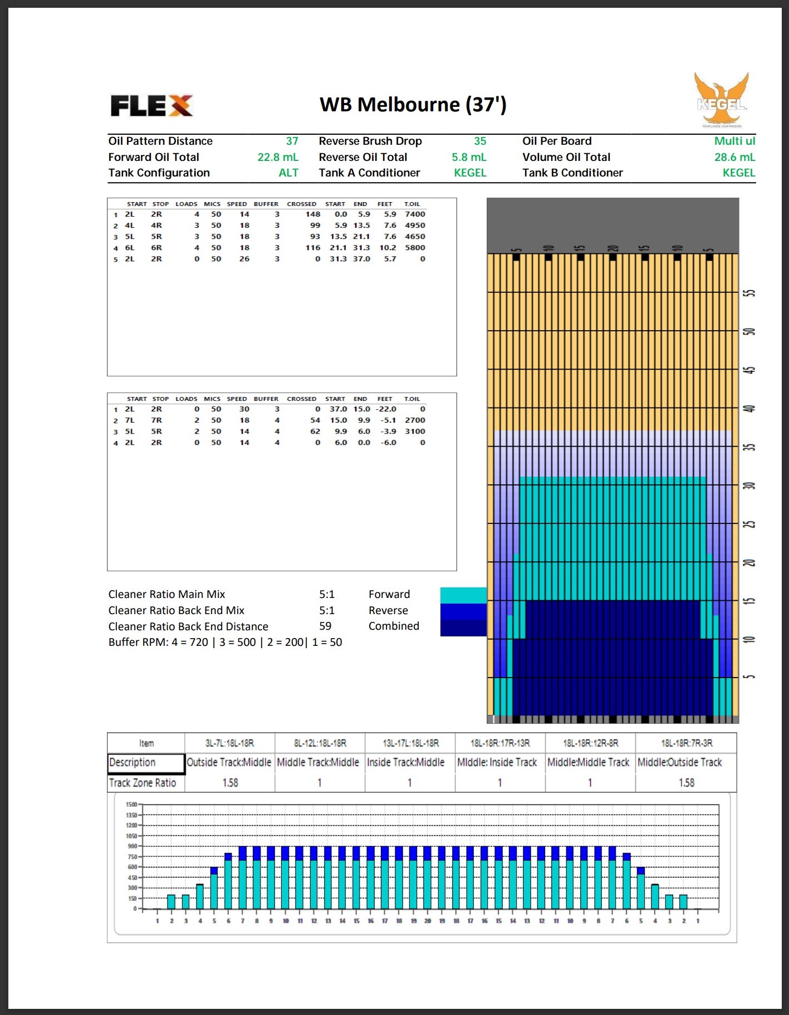Select reverse table T.OIL value 2700
The height and width of the screenshot is (1015, 789).
(x=415, y=420)
